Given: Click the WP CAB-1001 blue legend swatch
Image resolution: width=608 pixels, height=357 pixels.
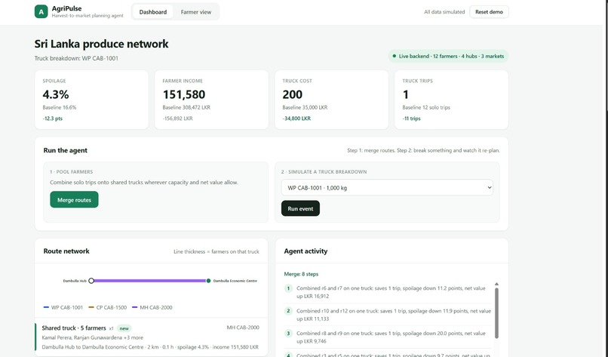Looking at the screenshot, I should click(46, 307).
